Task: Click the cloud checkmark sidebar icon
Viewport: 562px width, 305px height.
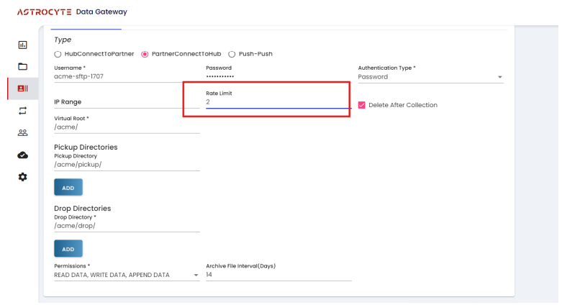Action: pyautogui.click(x=22, y=155)
